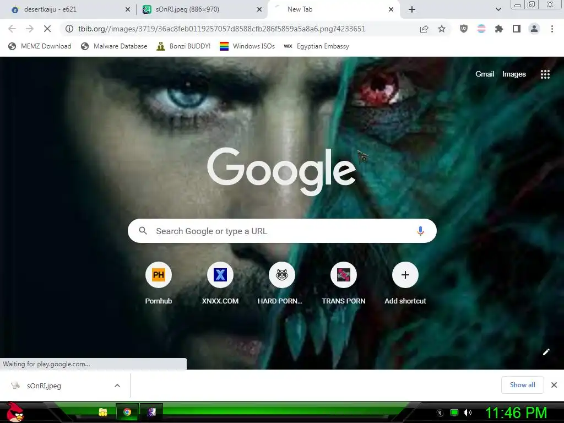This screenshot has width=564, height=423.
Task: Open the Egyptian Embassy bookmark
Action: point(316,46)
